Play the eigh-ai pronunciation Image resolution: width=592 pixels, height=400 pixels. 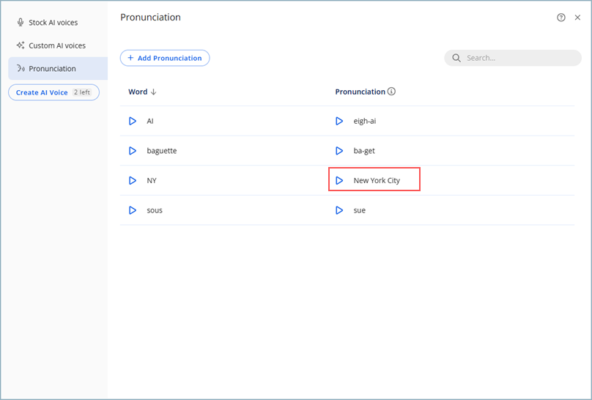(x=339, y=121)
